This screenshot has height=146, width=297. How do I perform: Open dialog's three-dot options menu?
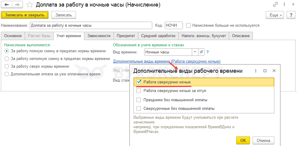[256, 71]
